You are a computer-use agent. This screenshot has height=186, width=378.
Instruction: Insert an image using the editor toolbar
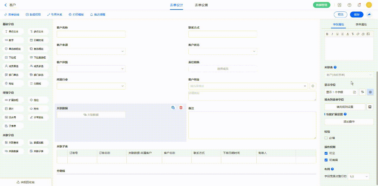coord(368,34)
